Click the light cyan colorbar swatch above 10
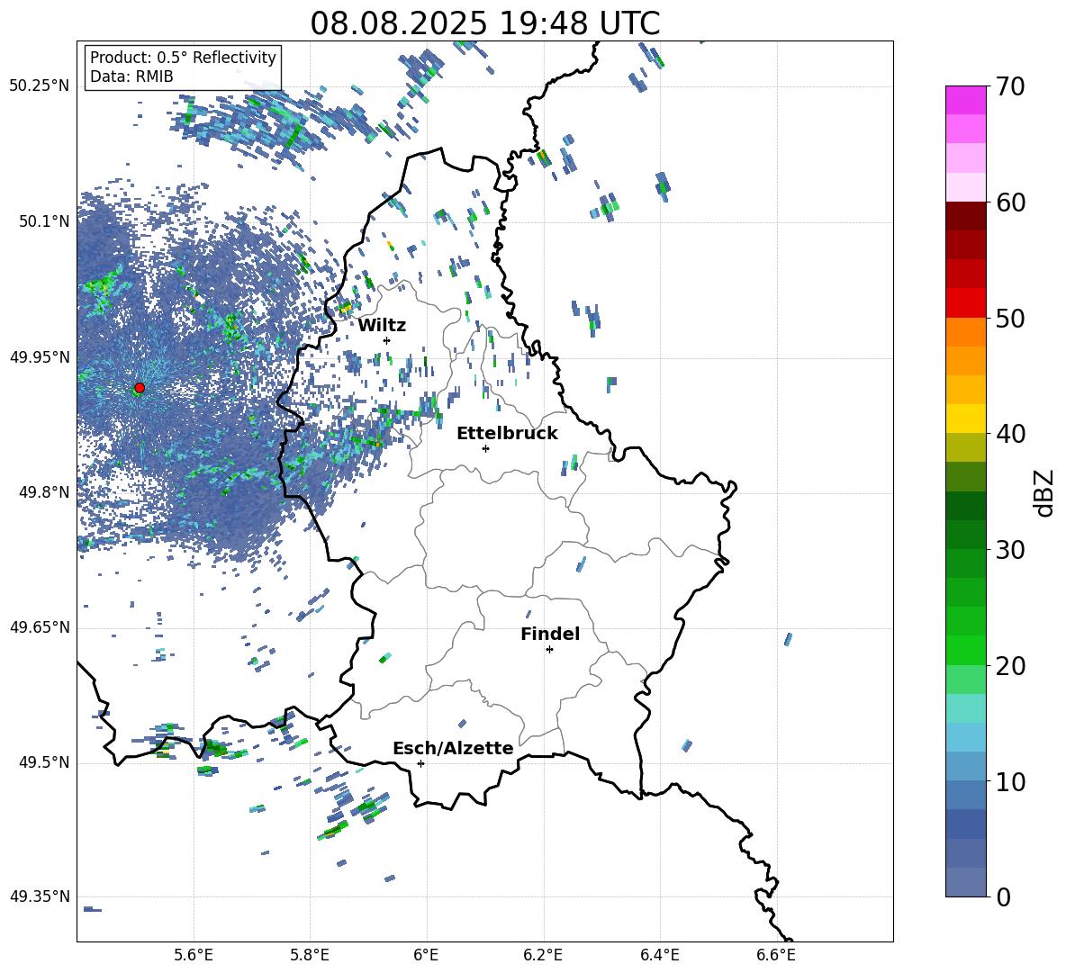The height and width of the screenshot is (973, 1066). tap(966, 737)
